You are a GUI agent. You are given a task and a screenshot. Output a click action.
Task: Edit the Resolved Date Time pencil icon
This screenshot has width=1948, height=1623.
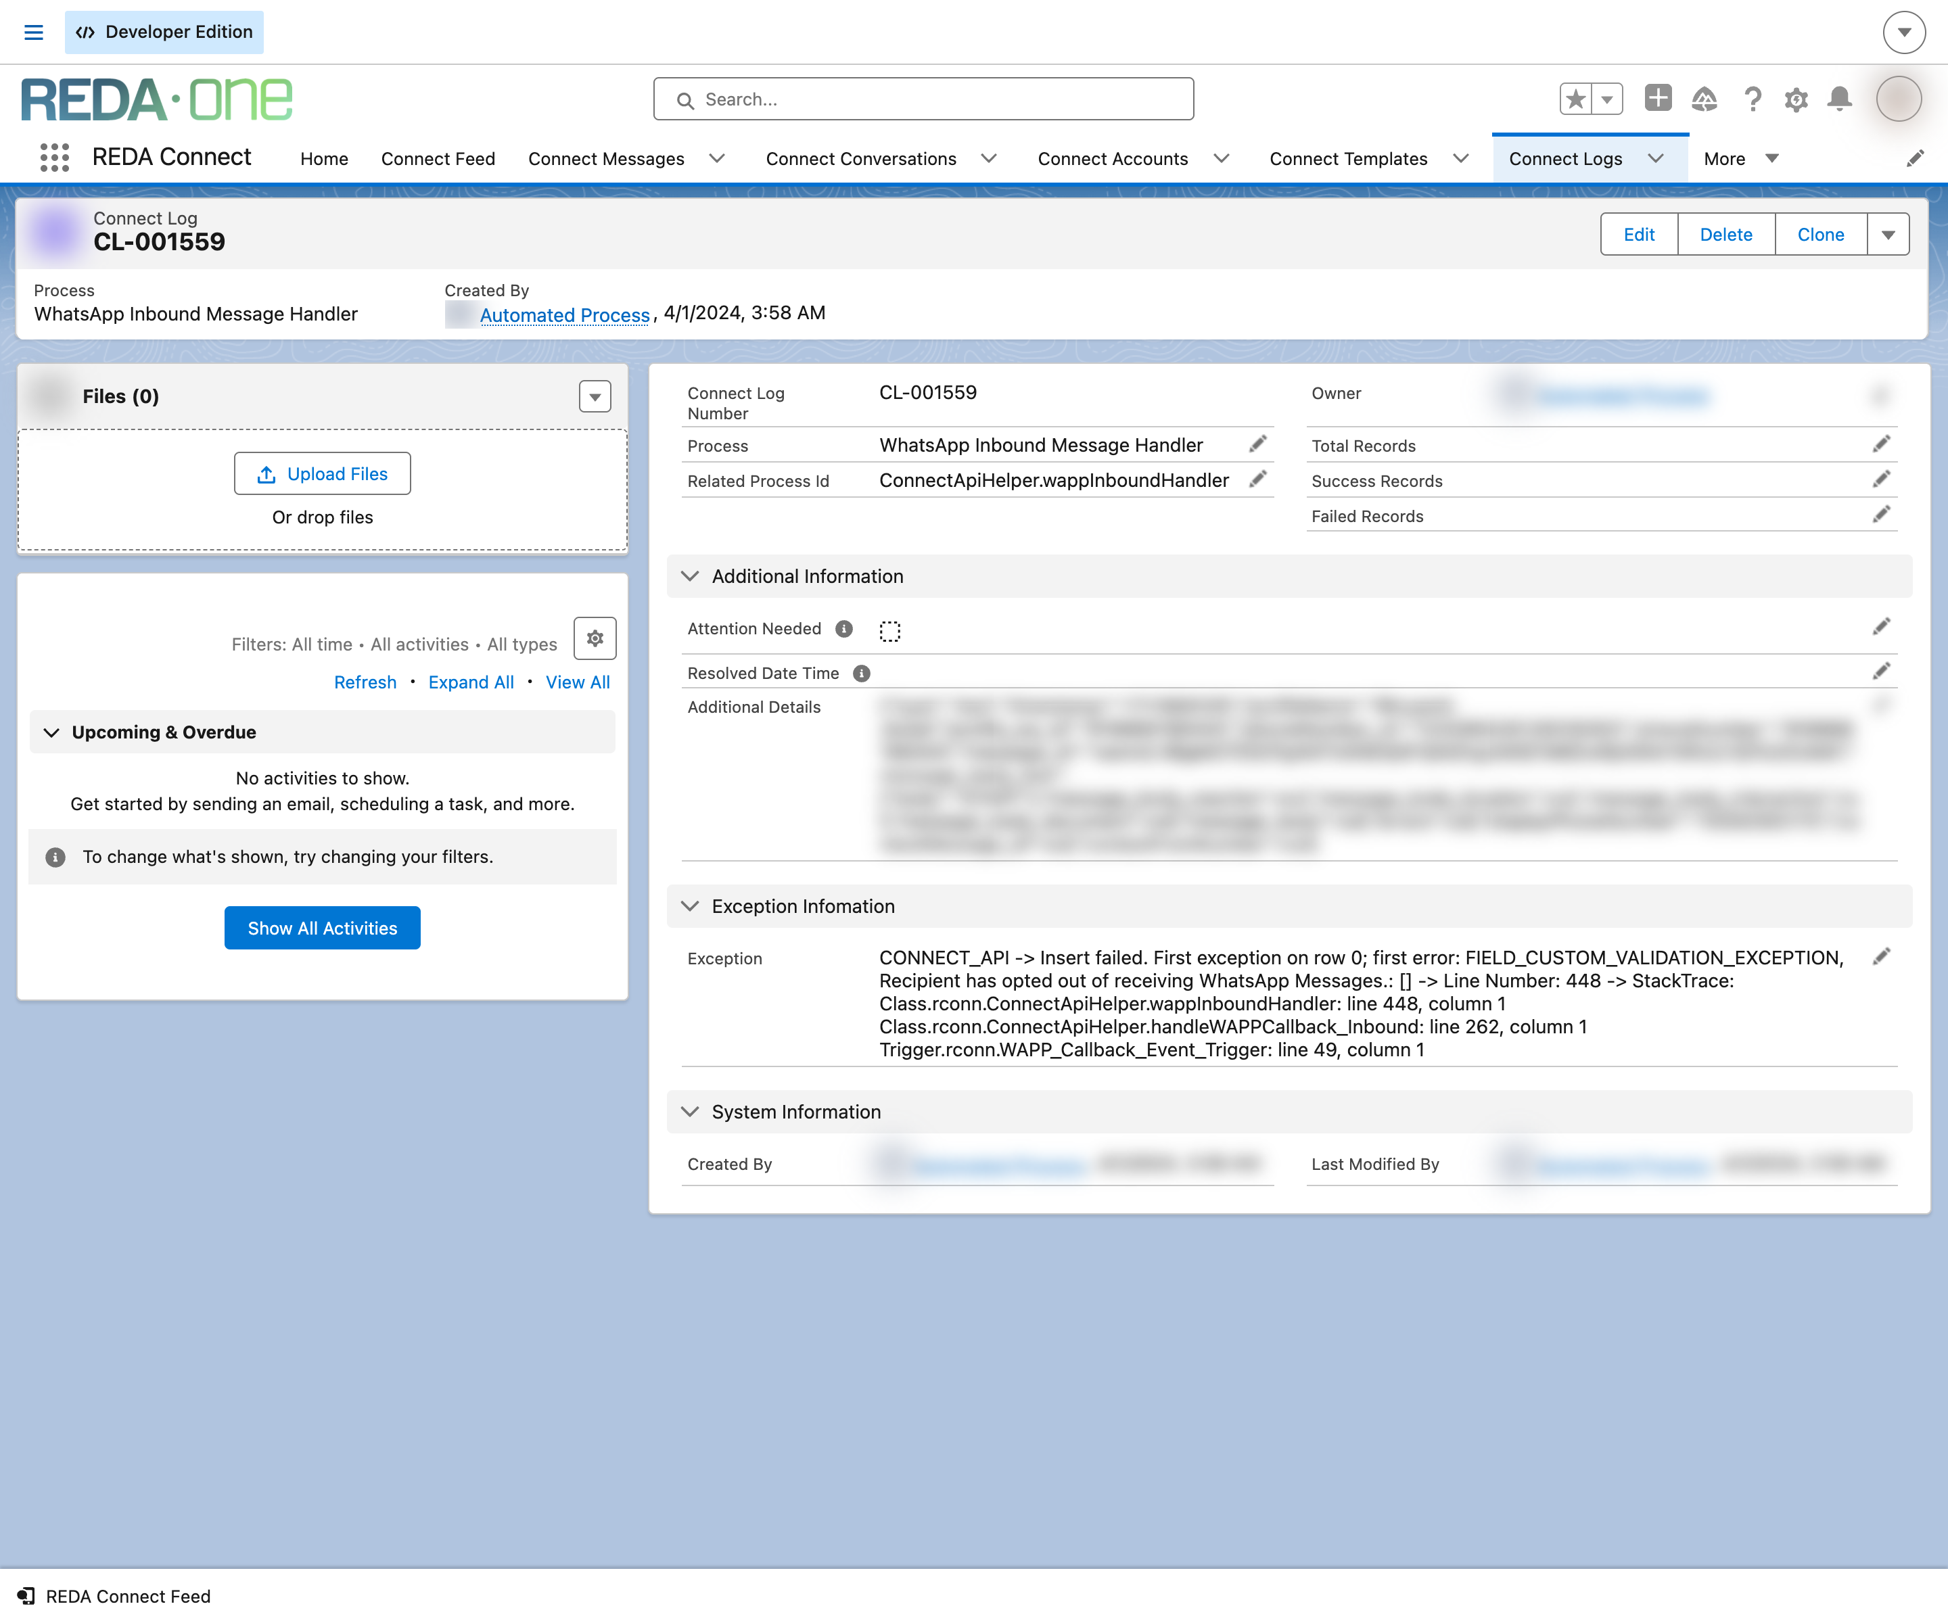click(x=1881, y=672)
